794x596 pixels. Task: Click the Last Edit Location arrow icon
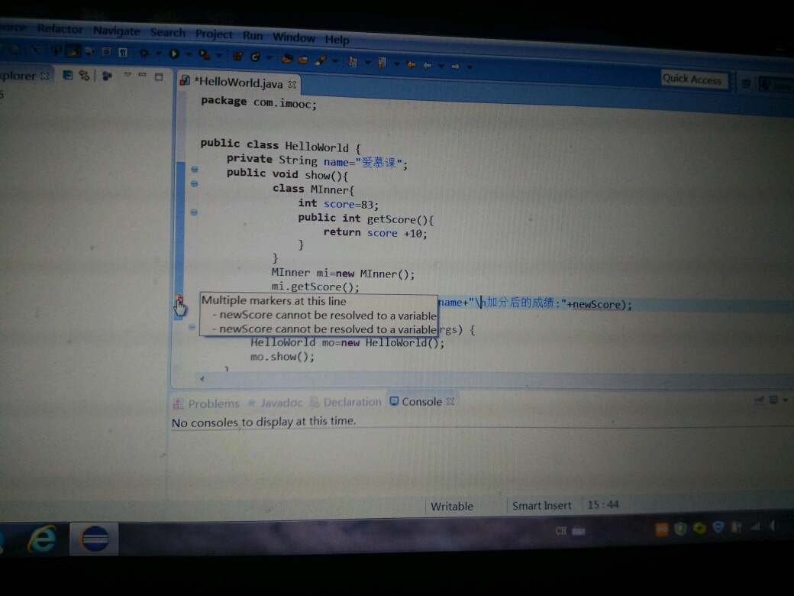pos(412,64)
